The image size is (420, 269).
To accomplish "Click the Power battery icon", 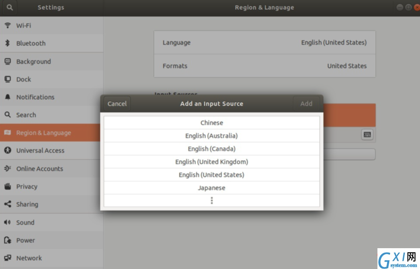I will (x=7, y=240).
